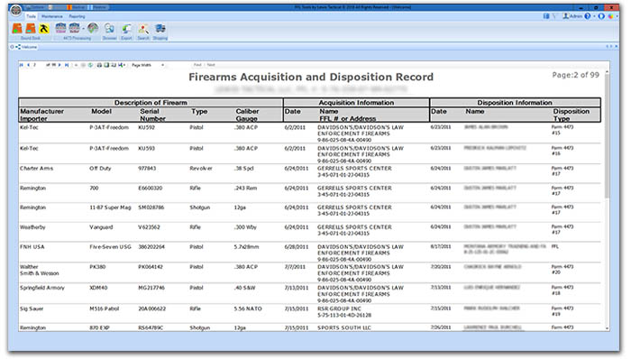
Task: Switch to the Tools ribbon tab
Action: (31, 16)
